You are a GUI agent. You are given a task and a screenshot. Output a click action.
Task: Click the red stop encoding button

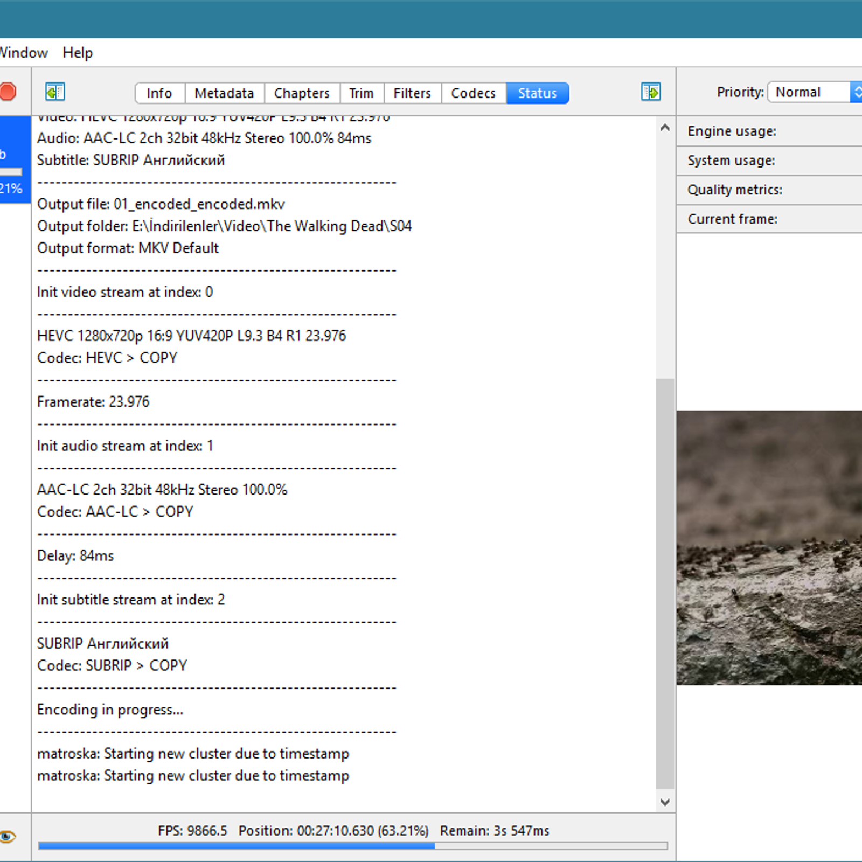point(8,92)
